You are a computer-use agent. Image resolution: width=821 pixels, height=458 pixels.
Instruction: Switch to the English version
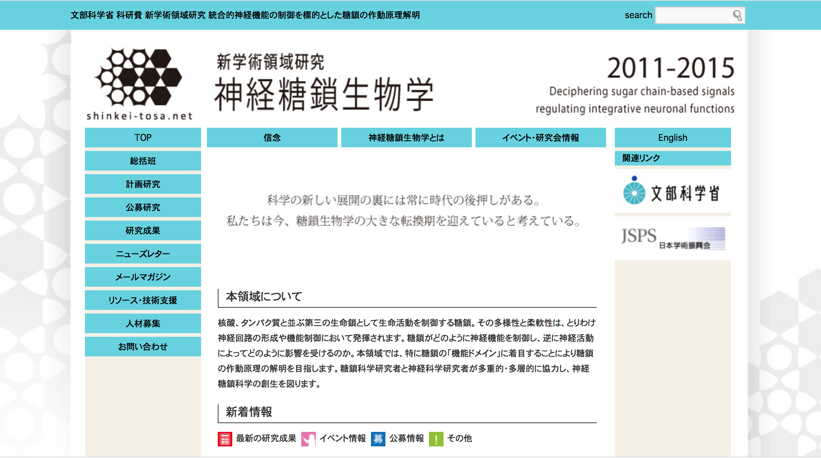coord(673,138)
